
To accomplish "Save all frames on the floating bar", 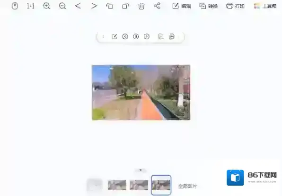I will point(172,37).
